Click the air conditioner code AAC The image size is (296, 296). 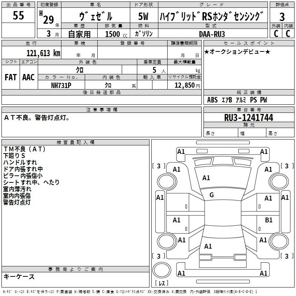tap(28, 77)
